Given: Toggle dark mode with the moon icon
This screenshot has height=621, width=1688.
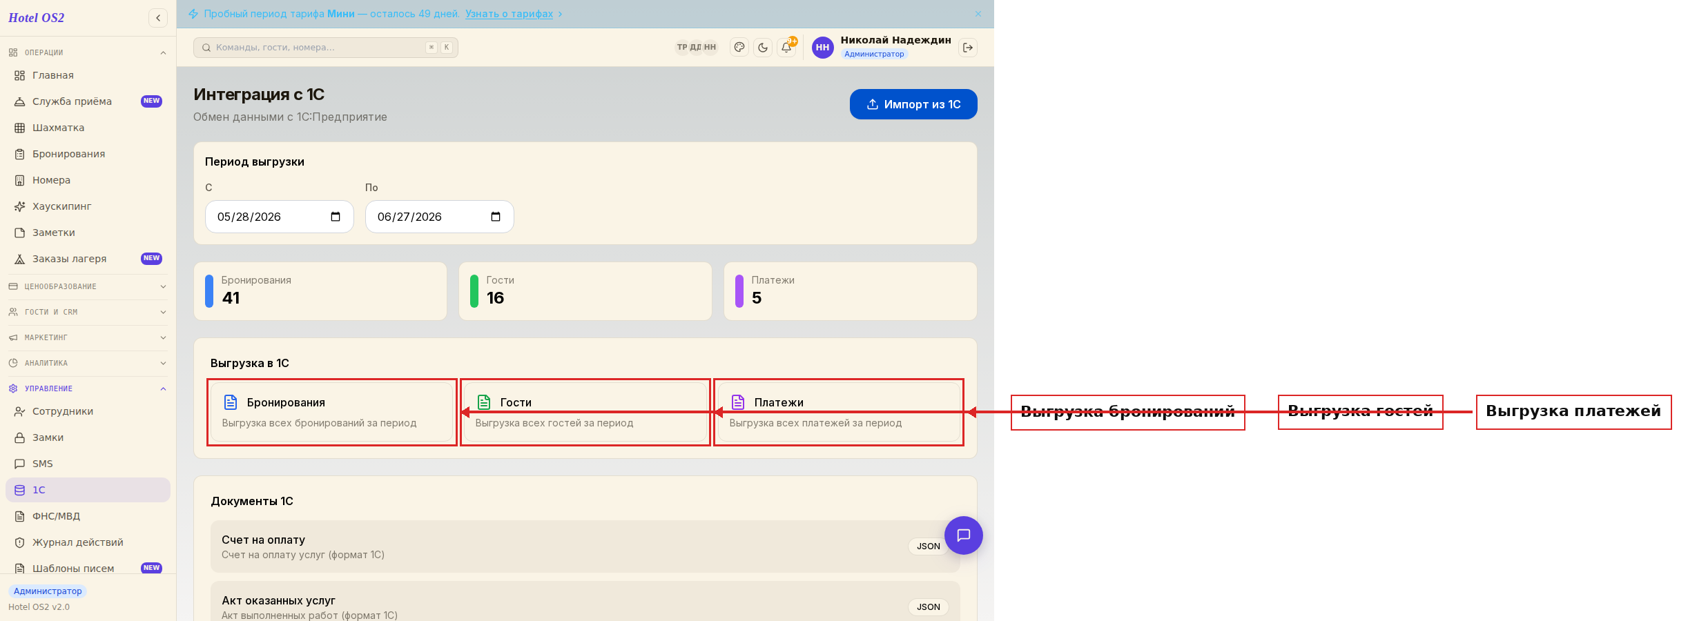Looking at the screenshot, I should [x=763, y=48].
